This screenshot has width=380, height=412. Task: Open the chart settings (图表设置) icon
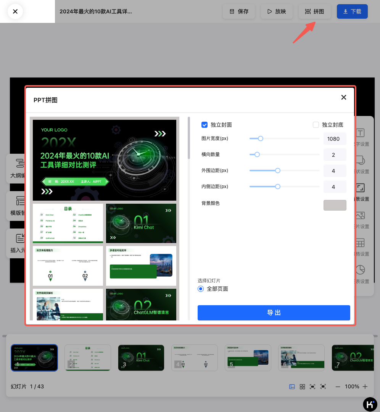pos(361,270)
